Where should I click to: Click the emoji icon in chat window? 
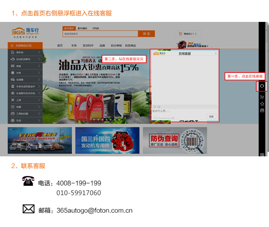click(x=154, y=107)
